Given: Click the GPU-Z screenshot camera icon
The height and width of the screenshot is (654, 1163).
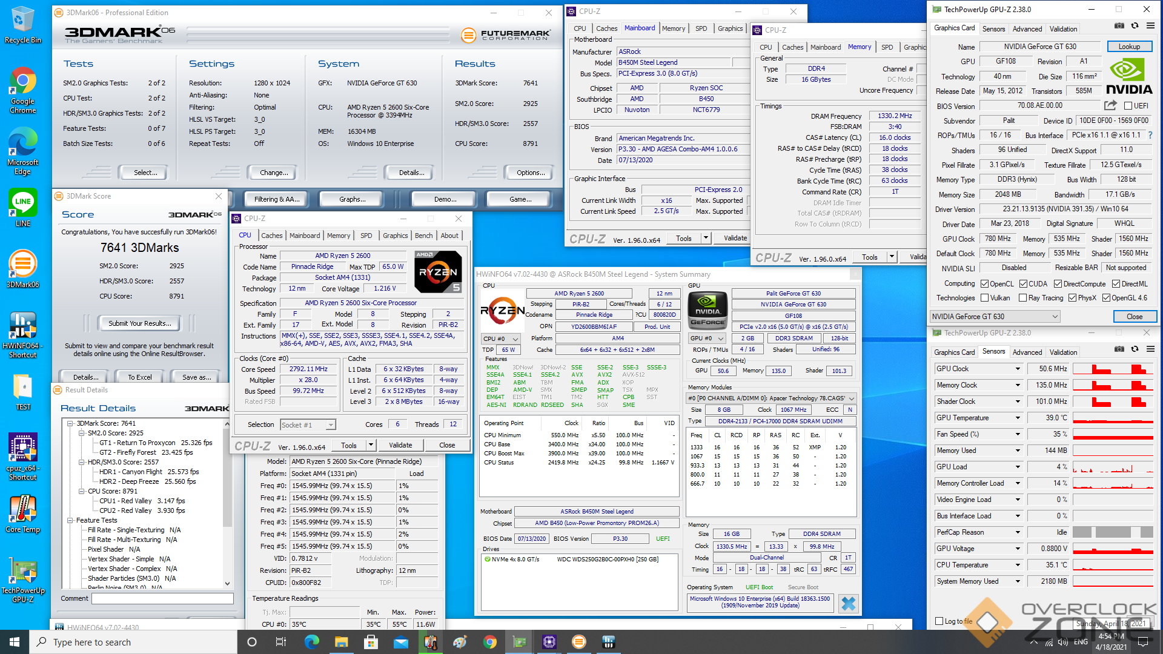Looking at the screenshot, I should coord(1119,25).
